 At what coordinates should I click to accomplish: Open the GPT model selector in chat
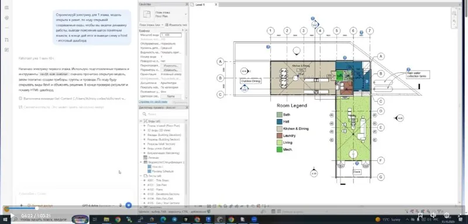click(98, 205)
